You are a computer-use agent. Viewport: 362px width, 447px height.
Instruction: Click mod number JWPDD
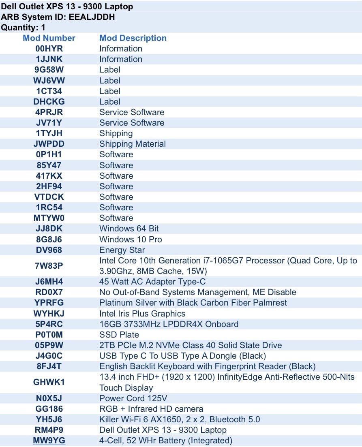pyautogui.click(x=49, y=144)
